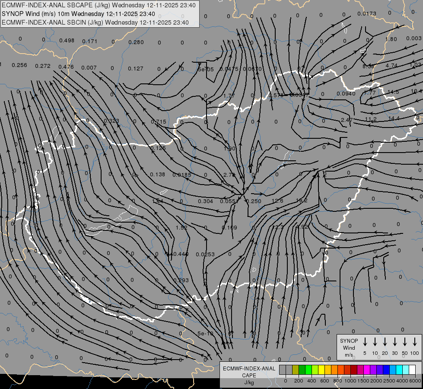Click the map value '0.109'
The height and width of the screenshot is (389, 423).
[x=229, y=228]
